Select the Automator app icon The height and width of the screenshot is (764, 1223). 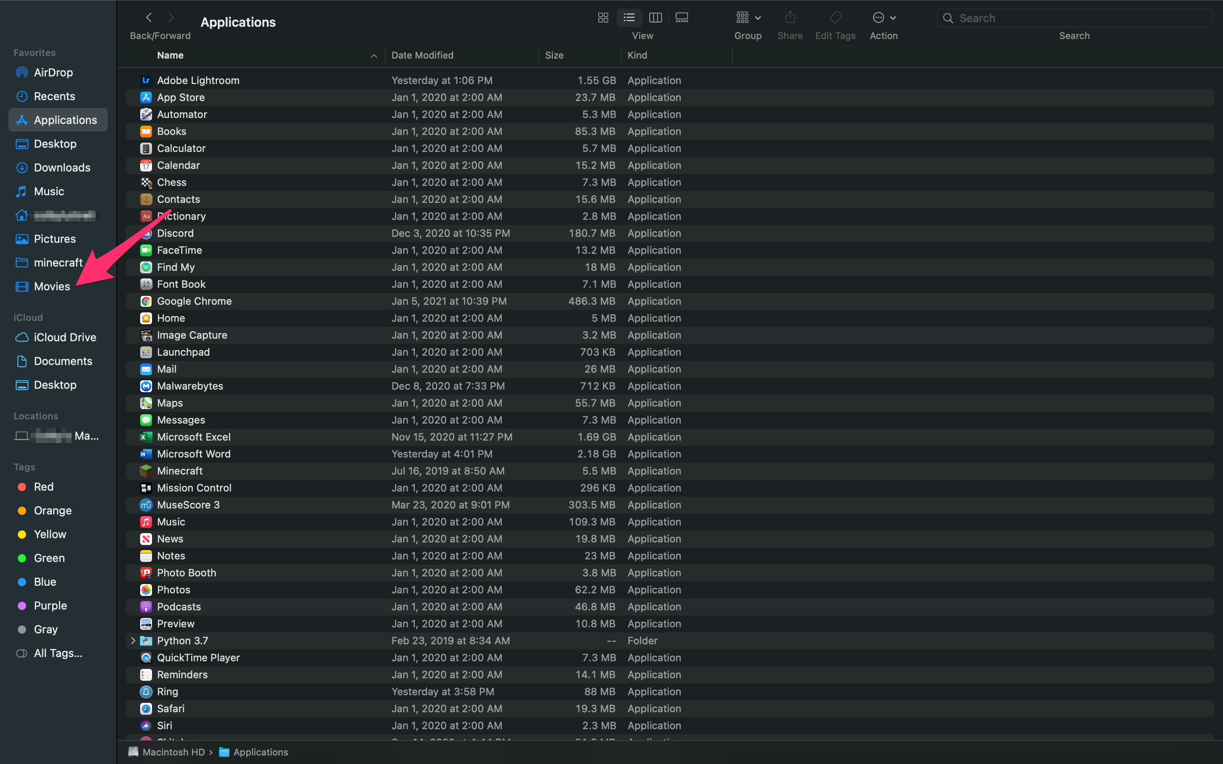point(146,114)
